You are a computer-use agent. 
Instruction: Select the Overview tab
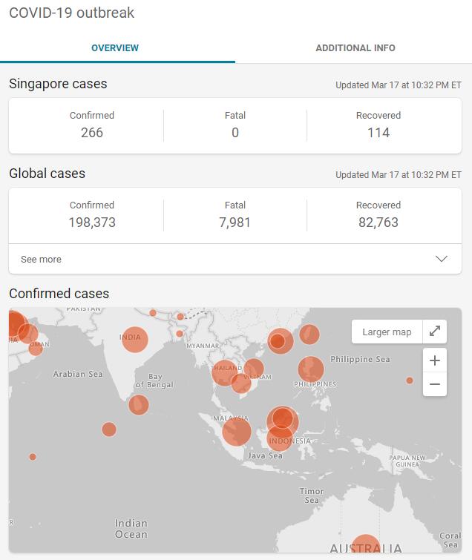[115, 48]
